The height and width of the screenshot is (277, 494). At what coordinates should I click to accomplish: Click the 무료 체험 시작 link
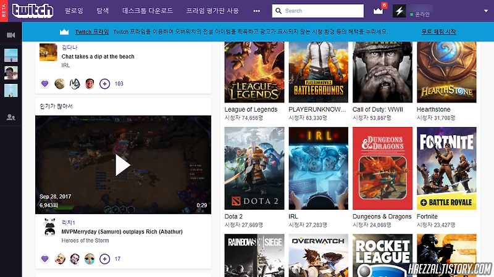coord(438,32)
